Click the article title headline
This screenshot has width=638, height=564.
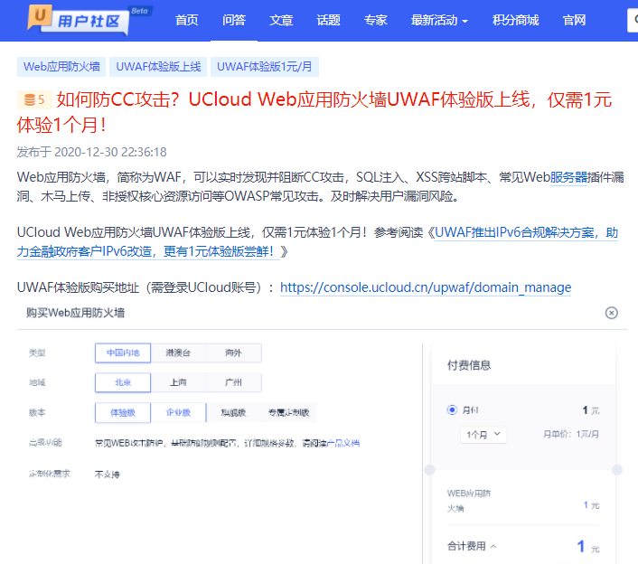pyautogui.click(x=314, y=112)
